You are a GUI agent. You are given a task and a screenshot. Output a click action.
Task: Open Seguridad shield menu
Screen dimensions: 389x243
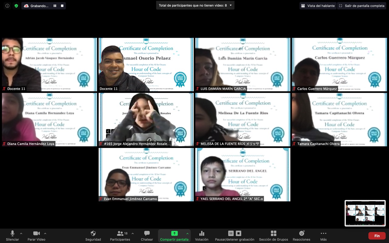pos(93,236)
